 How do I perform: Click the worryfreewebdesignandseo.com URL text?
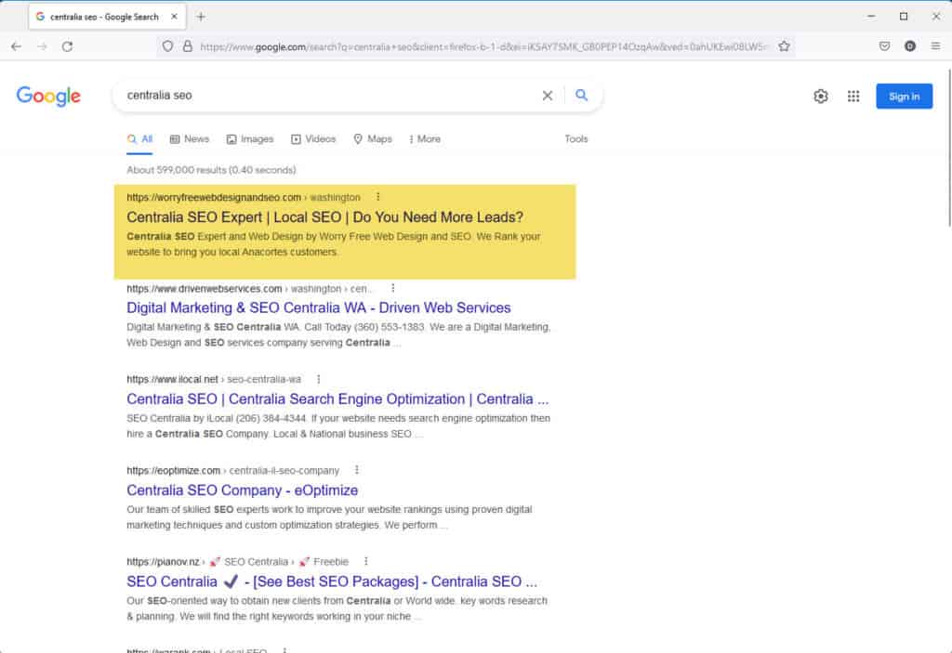(214, 197)
